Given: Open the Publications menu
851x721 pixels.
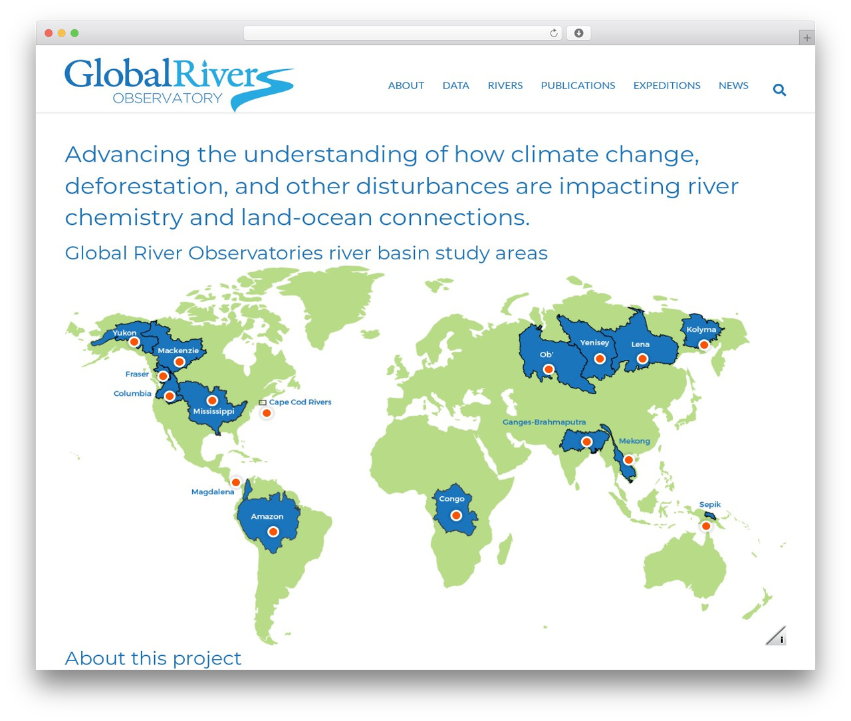Looking at the screenshot, I should click(578, 86).
